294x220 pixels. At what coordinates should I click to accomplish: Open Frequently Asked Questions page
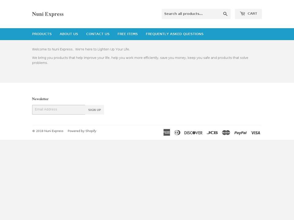[x=175, y=34]
